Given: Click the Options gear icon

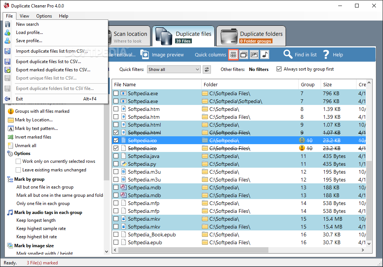Looking at the screenshot, I should pos(10,153).
